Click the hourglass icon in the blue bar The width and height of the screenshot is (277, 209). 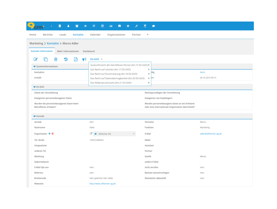pyautogui.click(x=145, y=26)
